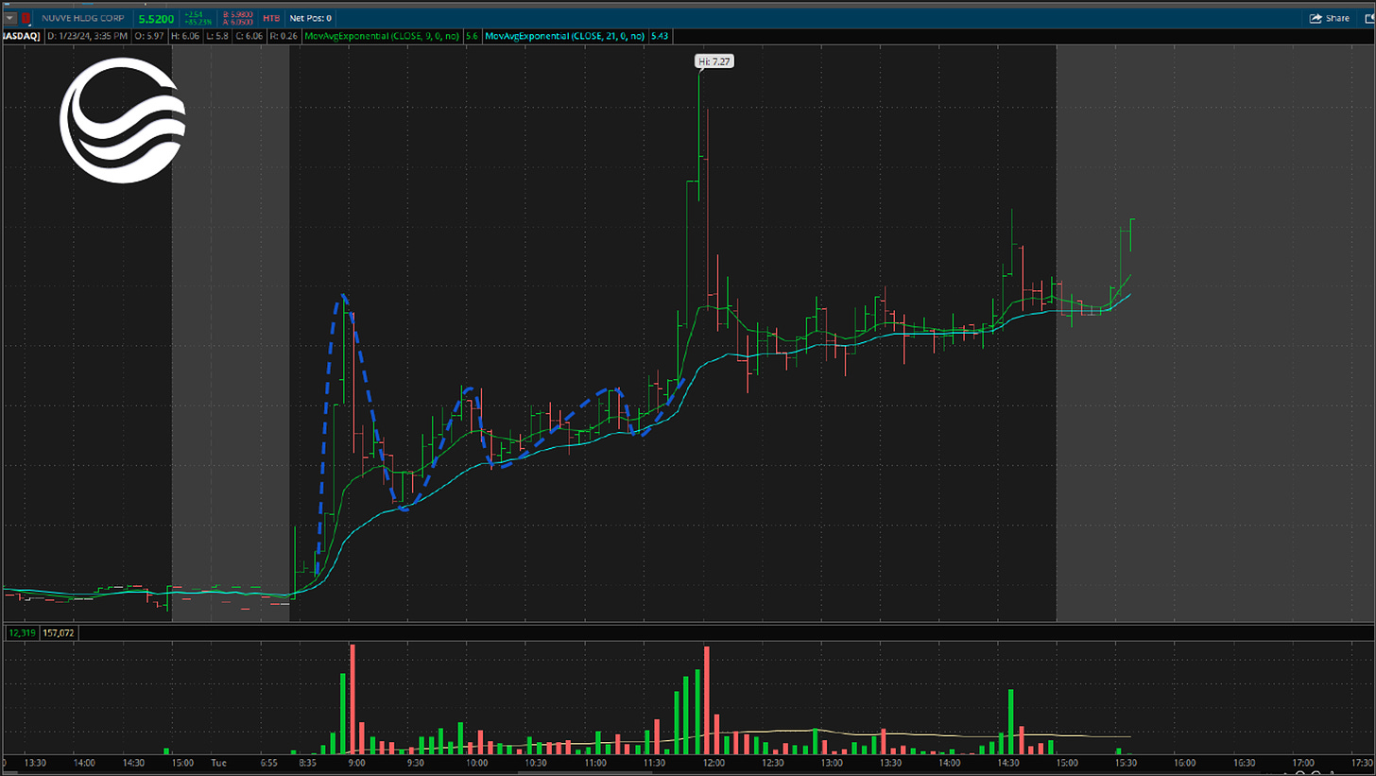Click the volume value 12,319
This screenshot has height=776, width=1376.
[22, 632]
